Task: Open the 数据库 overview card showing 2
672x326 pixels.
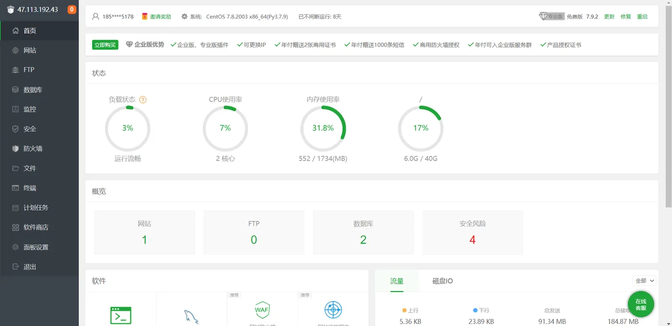Action: (x=363, y=232)
